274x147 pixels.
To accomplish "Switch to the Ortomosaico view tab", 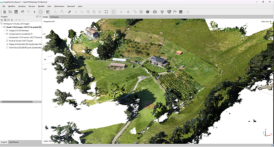I will tap(55, 17).
